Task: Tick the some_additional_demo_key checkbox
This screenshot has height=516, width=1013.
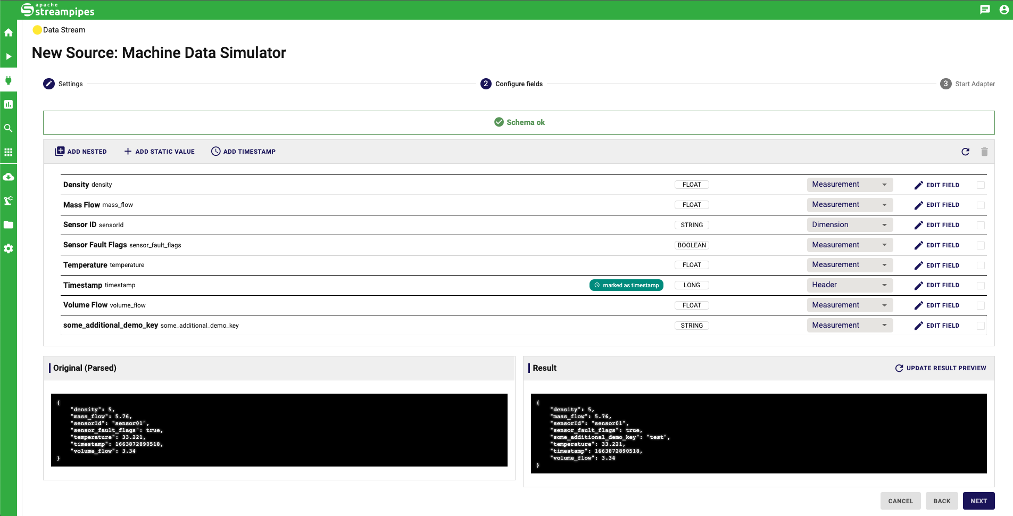Action: coord(981,326)
